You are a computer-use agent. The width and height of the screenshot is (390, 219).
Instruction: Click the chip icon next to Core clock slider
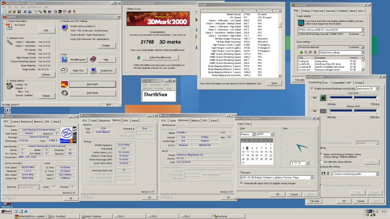[323, 98]
